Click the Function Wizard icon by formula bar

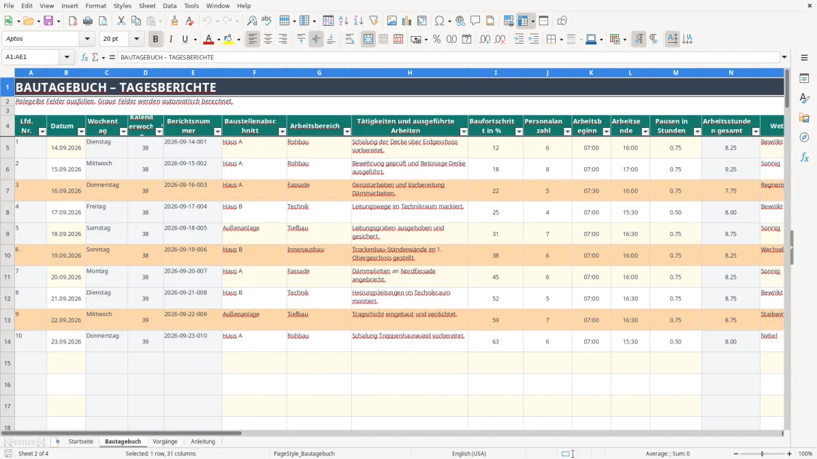(x=84, y=58)
